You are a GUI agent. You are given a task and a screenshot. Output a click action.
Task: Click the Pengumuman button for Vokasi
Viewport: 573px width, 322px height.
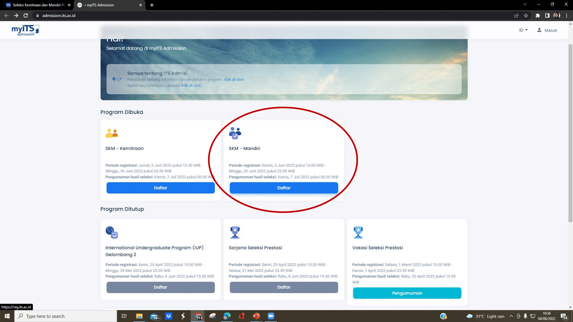tap(407, 293)
